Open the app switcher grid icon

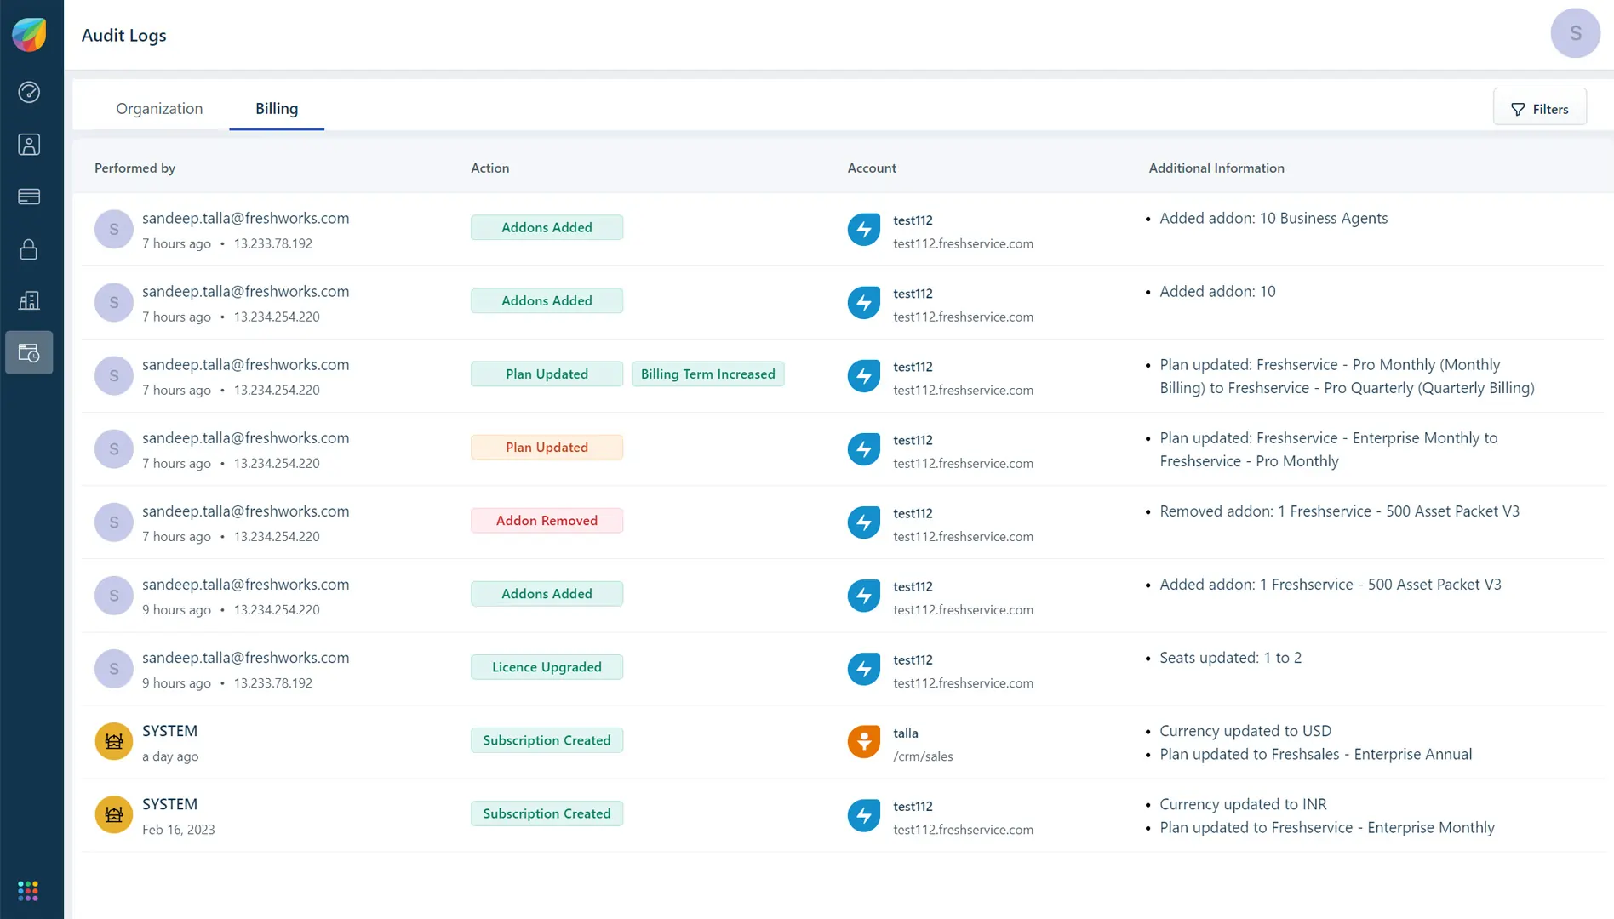pyautogui.click(x=28, y=891)
